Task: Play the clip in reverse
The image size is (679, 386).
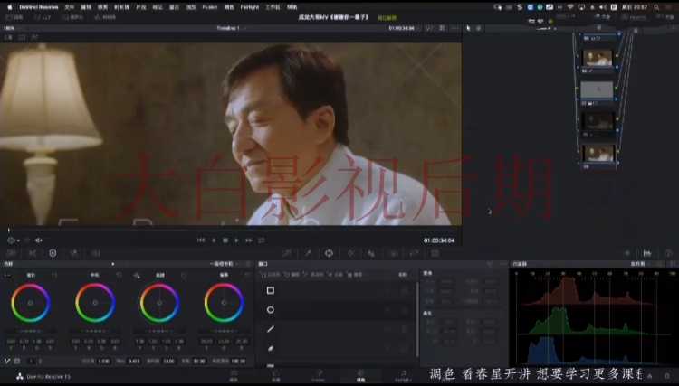Action: (214, 240)
